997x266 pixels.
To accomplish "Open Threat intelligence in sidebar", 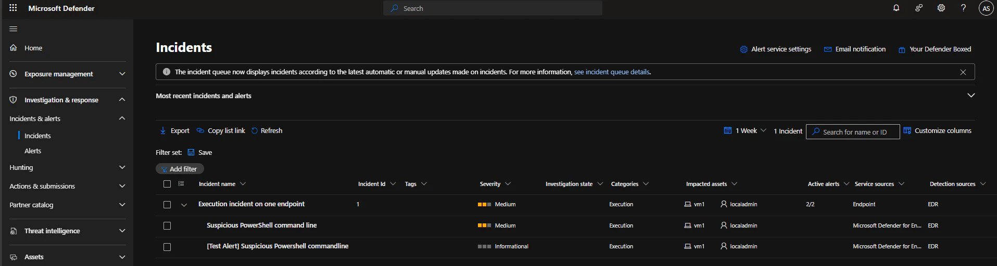I will coord(52,231).
